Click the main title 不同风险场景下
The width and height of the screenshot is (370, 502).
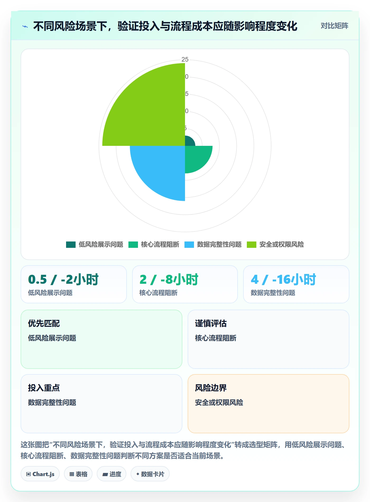[165, 26]
